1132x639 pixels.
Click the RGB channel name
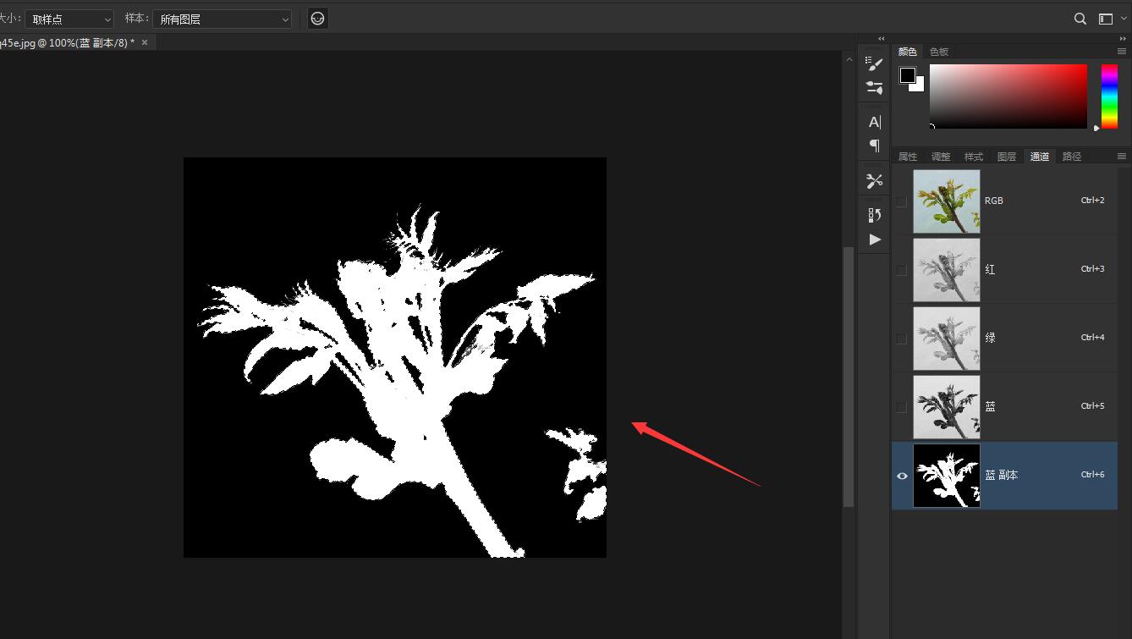[x=994, y=201]
